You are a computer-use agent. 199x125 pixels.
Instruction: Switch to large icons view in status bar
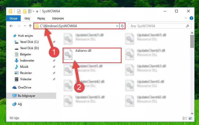(x=190, y=118)
